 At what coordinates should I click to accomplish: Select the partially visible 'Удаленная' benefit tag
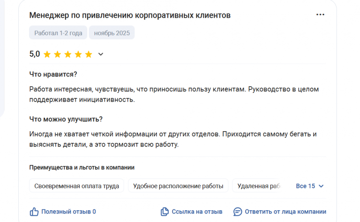pos(259,186)
